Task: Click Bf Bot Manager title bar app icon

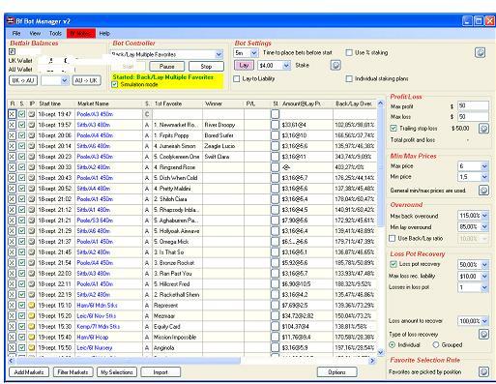Action: tap(11, 21)
